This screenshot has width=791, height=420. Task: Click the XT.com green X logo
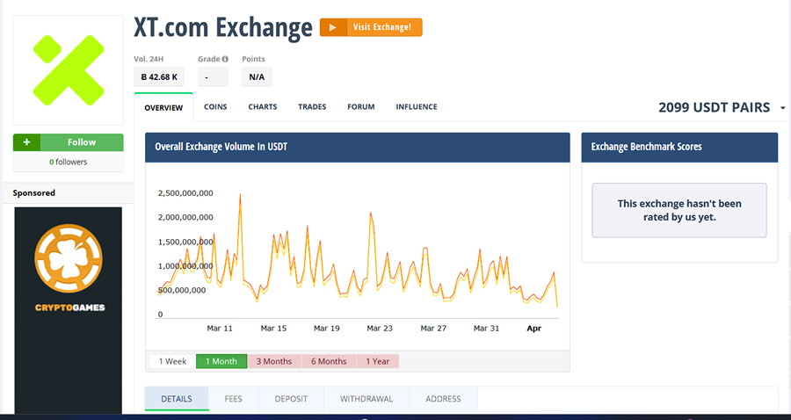coord(69,69)
